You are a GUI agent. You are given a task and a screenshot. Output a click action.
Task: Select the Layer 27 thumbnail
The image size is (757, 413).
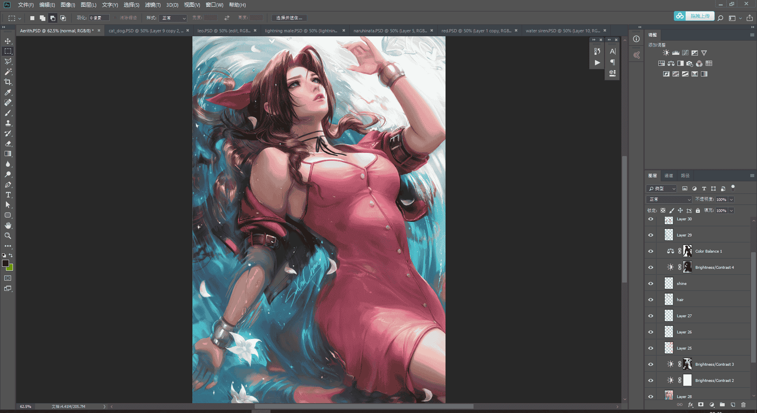click(669, 316)
